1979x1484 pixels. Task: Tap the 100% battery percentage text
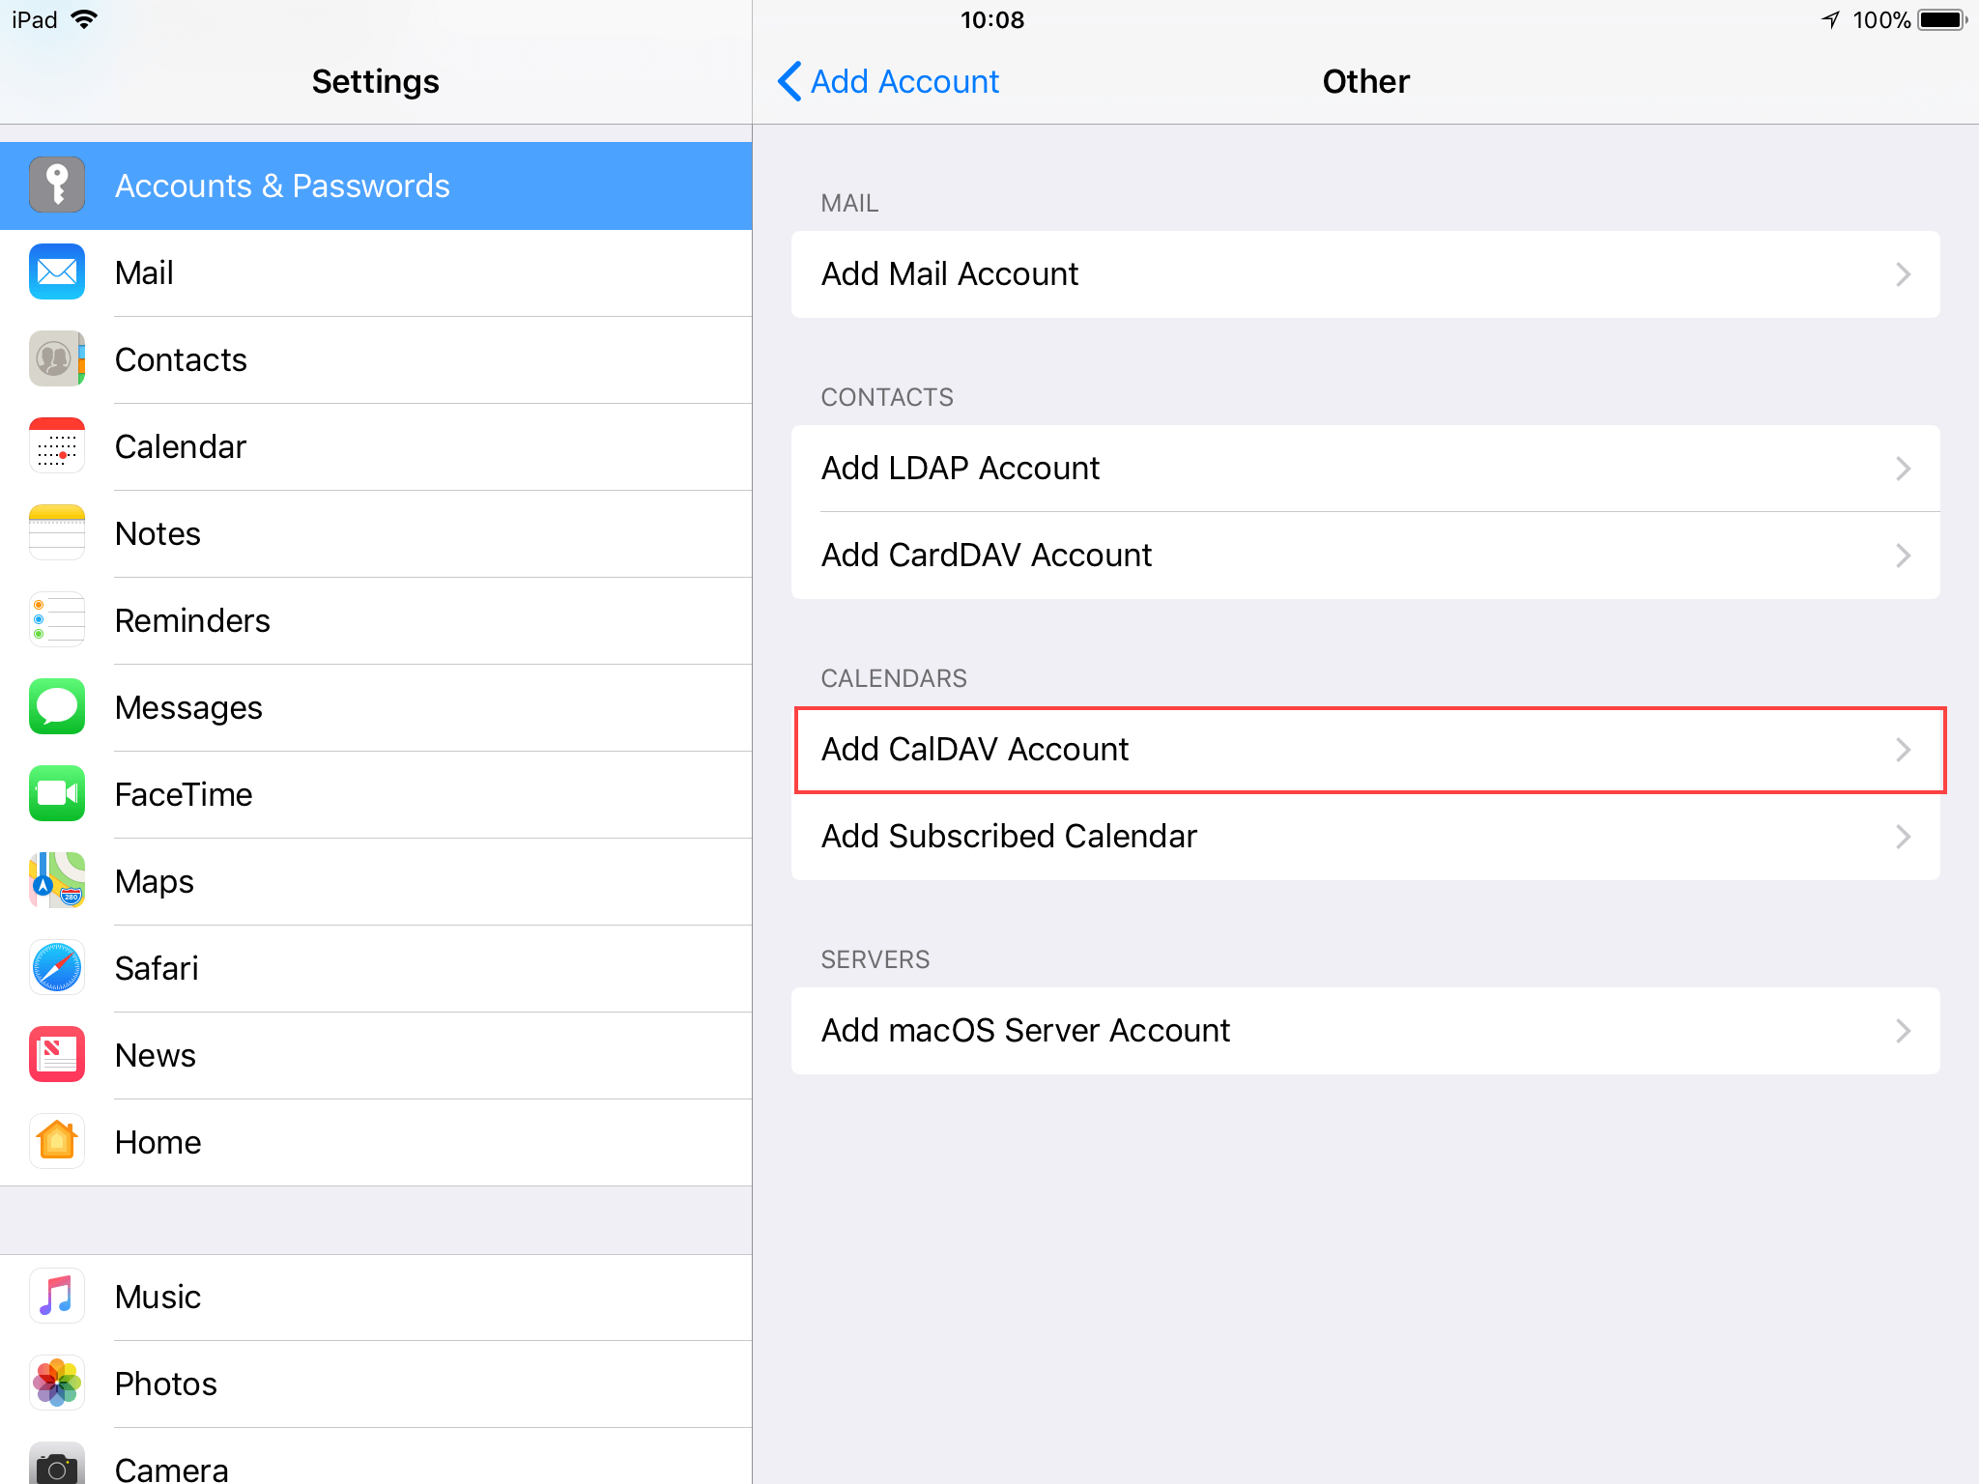pos(1881,19)
